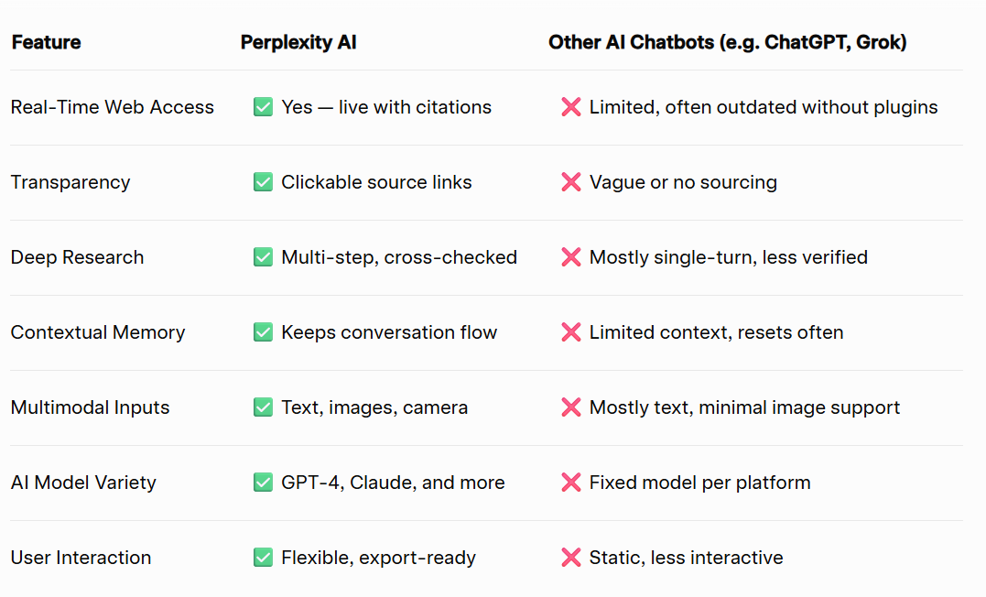The width and height of the screenshot is (986, 597).
Task: Click the Contextual Memory row label
Action: click(98, 332)
